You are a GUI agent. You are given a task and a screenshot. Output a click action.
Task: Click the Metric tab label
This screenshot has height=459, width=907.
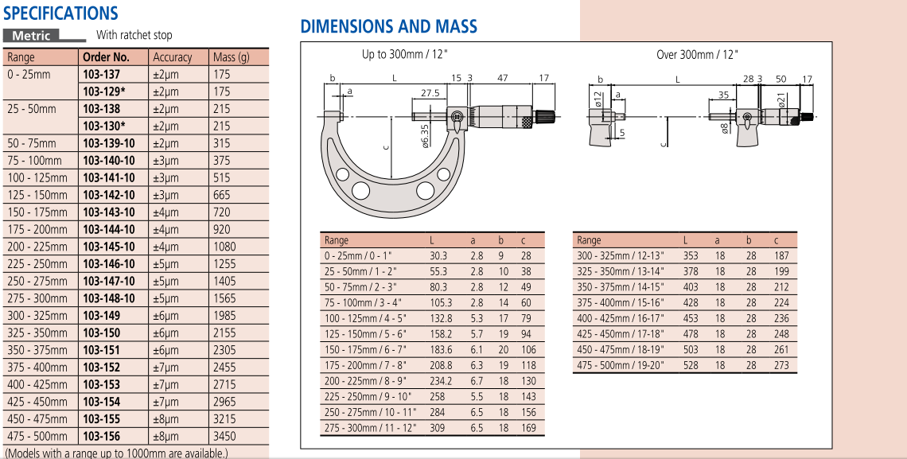(32, 35)
